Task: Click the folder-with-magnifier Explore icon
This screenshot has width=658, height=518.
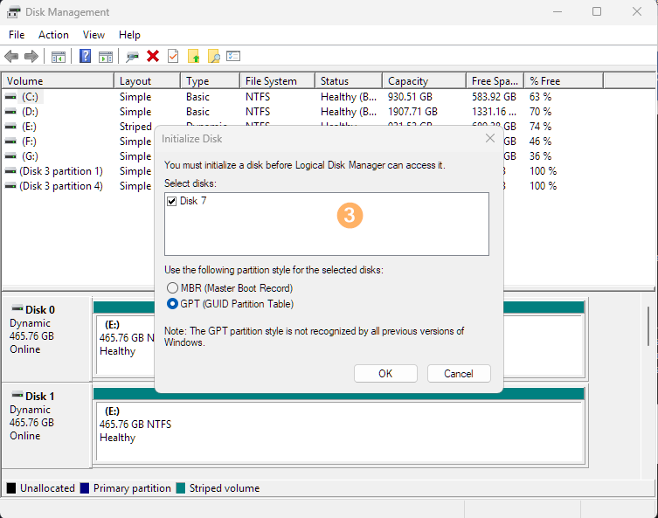Action: [x=213, y=56]
